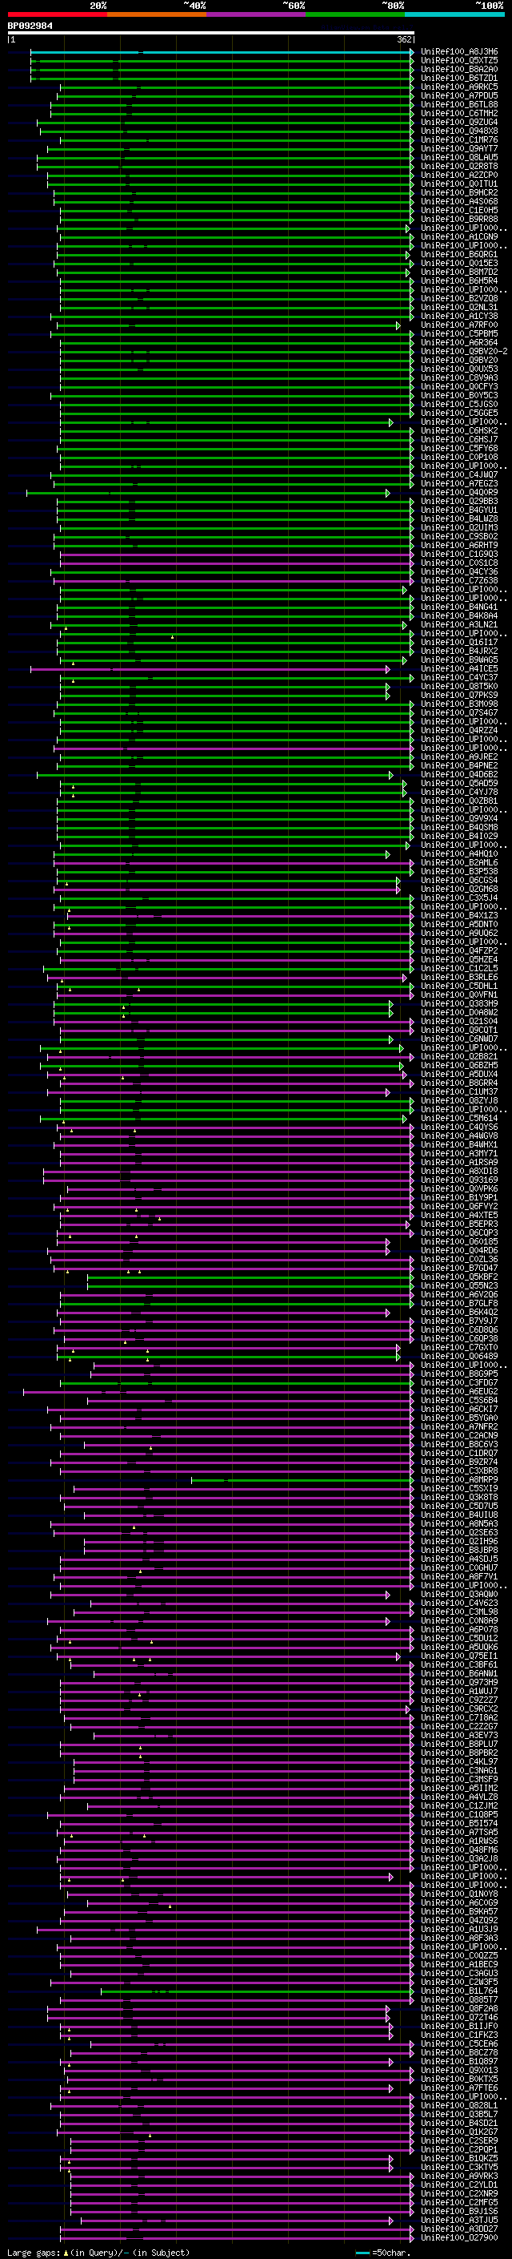This screenshot has height=2259, width=512.
Task: Select hit UniRef100_C6NWD7
Action: 459,1039
